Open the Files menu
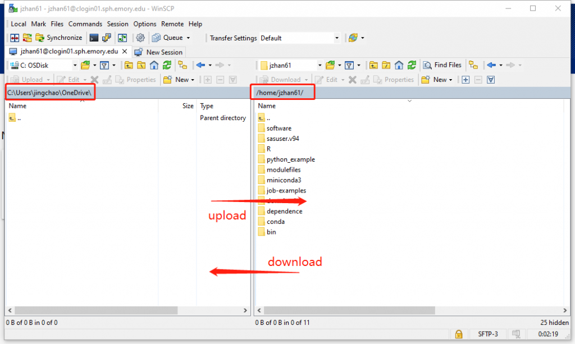 [57, 24]
